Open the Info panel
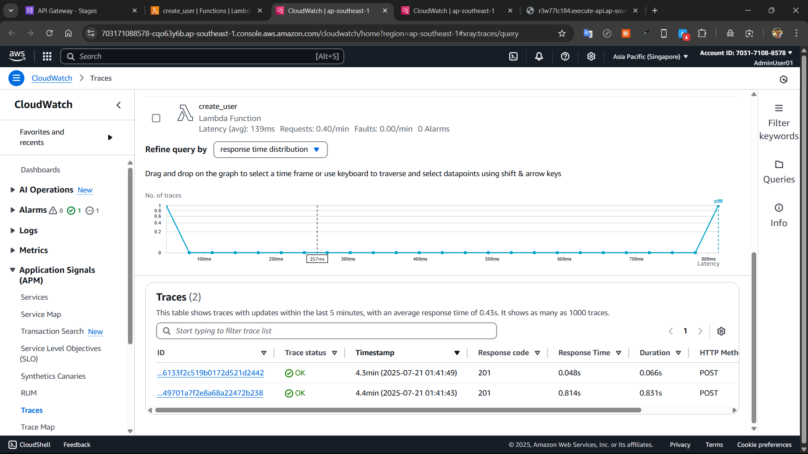This screenshot has width=808, height=454. 779,216
